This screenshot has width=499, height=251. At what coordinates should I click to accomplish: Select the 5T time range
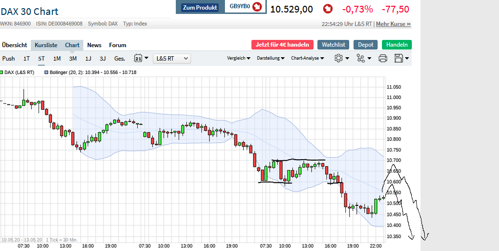point(41,59)
